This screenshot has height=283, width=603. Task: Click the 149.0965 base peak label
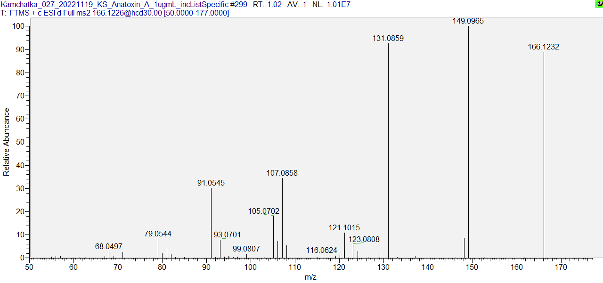click(x=468, y=21)
